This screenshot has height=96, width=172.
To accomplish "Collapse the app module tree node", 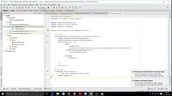I will (x=3, y=15).
